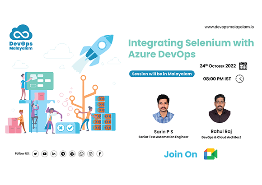This screenshot has height=185, width=262.
Task: Open the Telegram follow icon
Action: click(x=63, y=154)
